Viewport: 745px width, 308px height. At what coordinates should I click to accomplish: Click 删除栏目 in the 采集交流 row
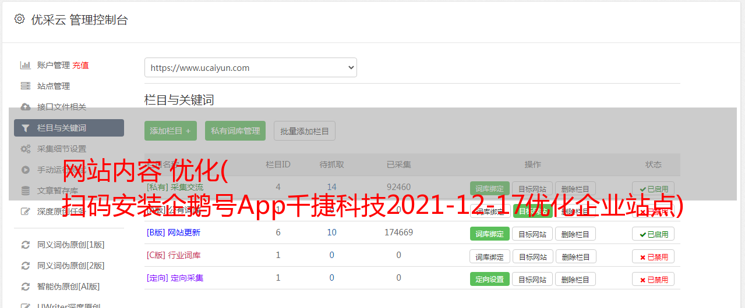click(575, 188)
